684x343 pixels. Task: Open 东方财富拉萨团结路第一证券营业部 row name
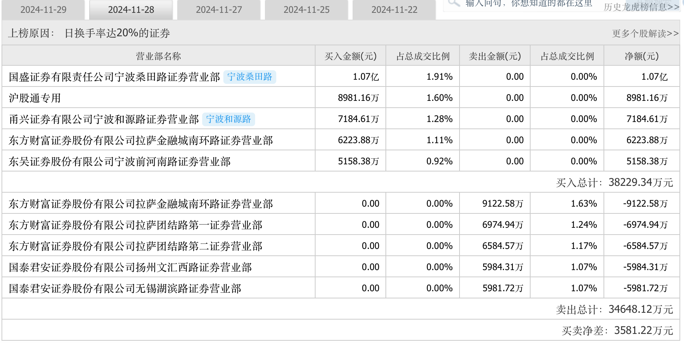coord(136,225)
